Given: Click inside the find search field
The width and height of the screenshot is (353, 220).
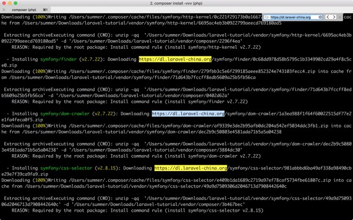Looking at the screenshot, I should [294, 17].
